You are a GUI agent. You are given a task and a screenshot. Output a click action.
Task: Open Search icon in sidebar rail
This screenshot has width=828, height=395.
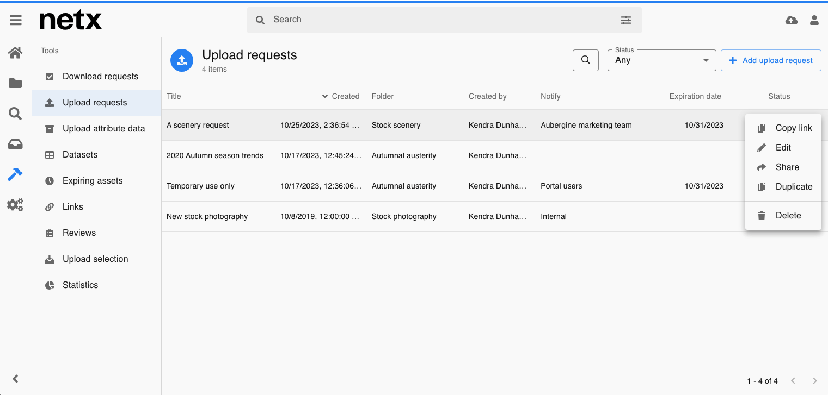coord(15,114)
